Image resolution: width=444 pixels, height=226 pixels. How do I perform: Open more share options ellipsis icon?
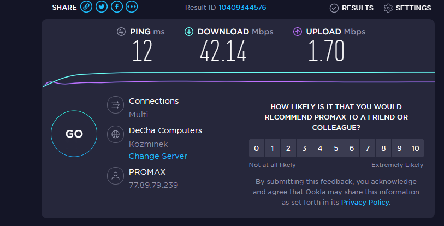coord(132,7)
